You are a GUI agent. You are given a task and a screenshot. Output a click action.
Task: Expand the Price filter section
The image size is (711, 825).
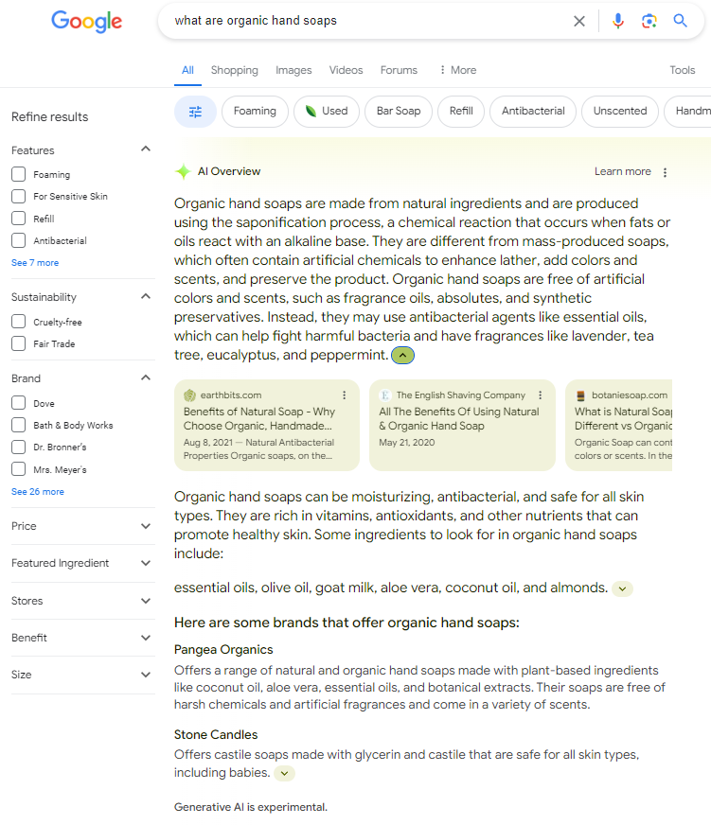tap(146, 526)
